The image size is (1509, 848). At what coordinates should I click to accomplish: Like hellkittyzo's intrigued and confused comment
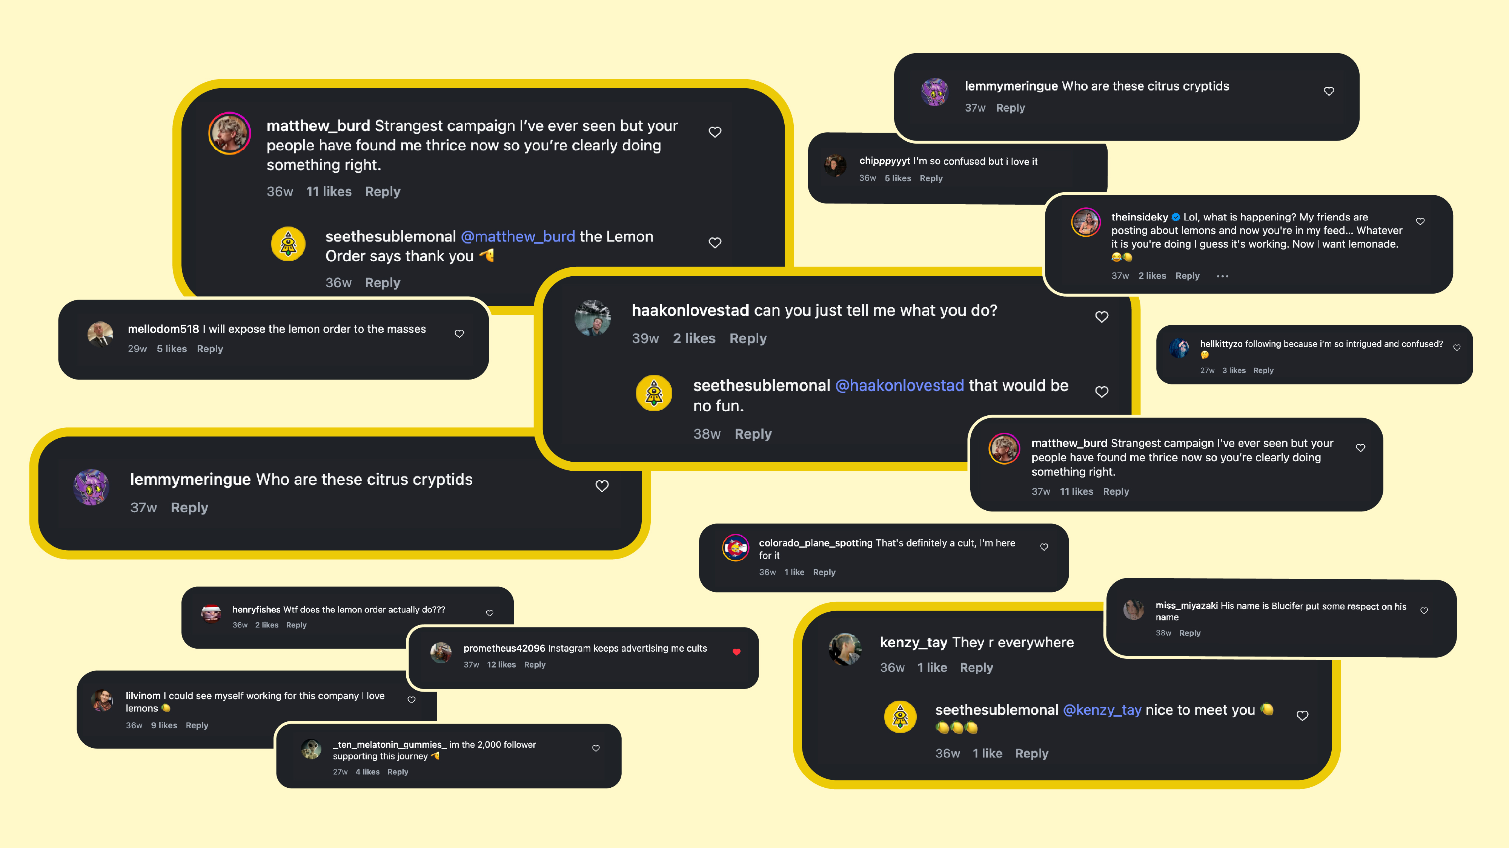[x=1457, y=347]
